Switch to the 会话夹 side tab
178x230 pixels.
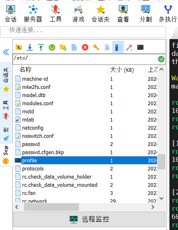pos(6,80)
